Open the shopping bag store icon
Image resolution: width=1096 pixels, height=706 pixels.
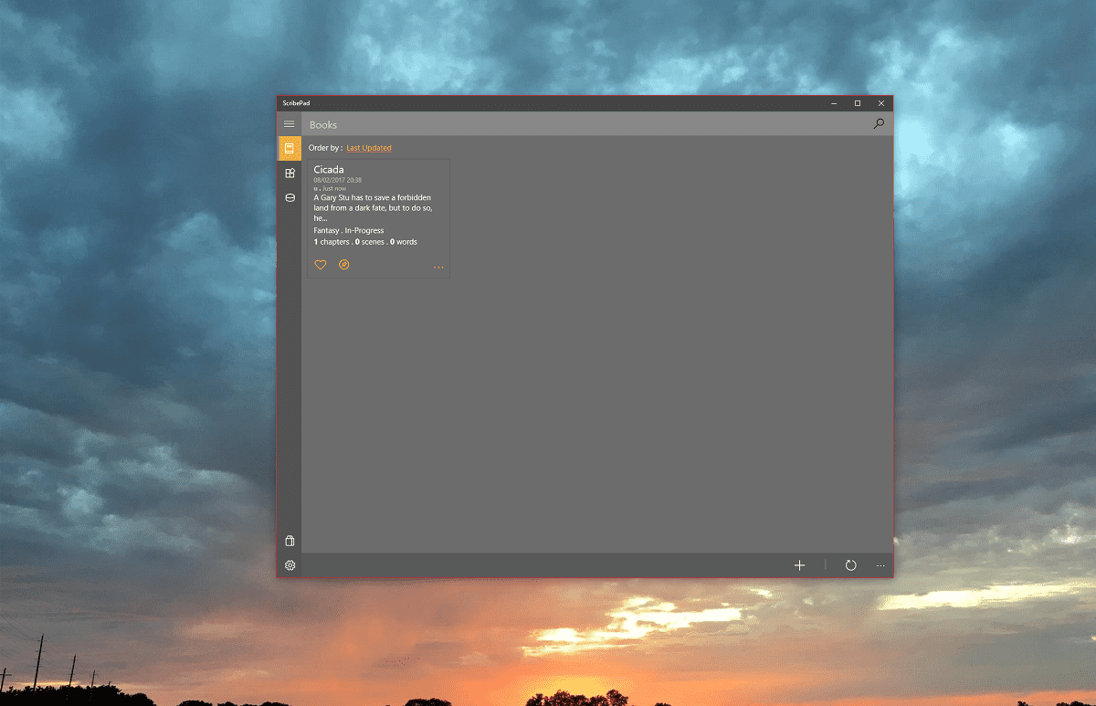(x=290, y=541)
